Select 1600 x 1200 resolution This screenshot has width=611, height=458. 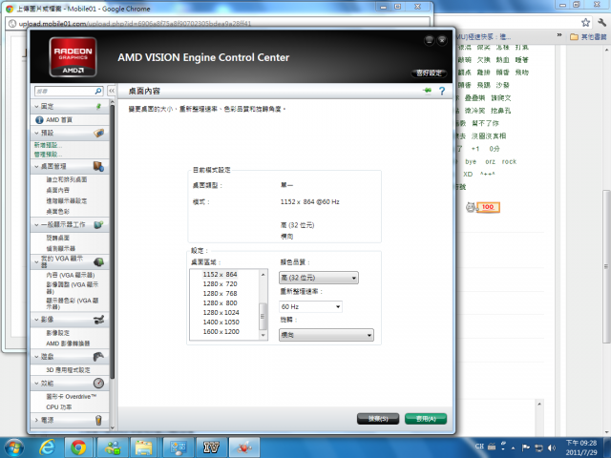click(x=221, y=332)
